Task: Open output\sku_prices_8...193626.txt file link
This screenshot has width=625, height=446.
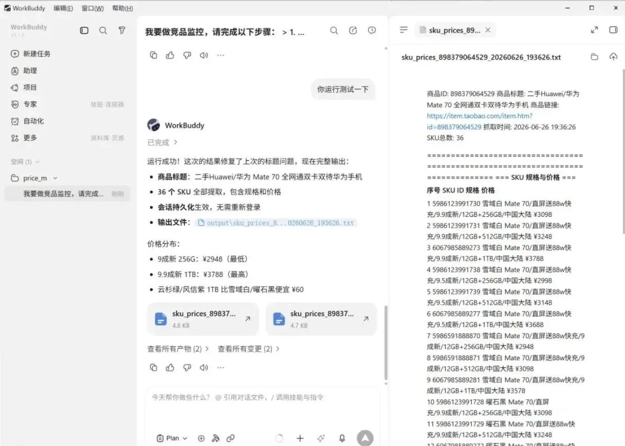Action: [277, 223]
